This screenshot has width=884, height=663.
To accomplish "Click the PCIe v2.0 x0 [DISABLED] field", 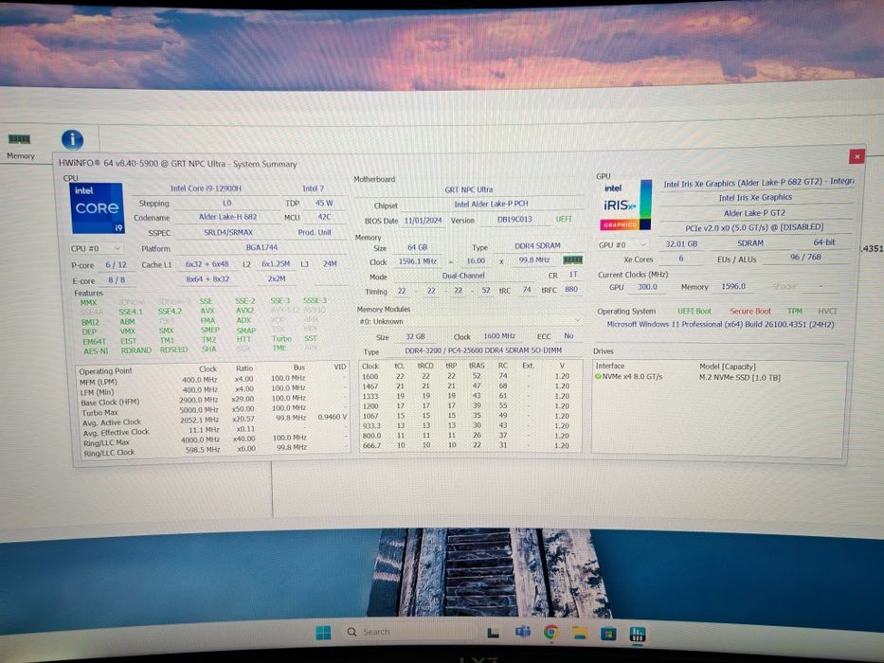I will coord(754,227).
